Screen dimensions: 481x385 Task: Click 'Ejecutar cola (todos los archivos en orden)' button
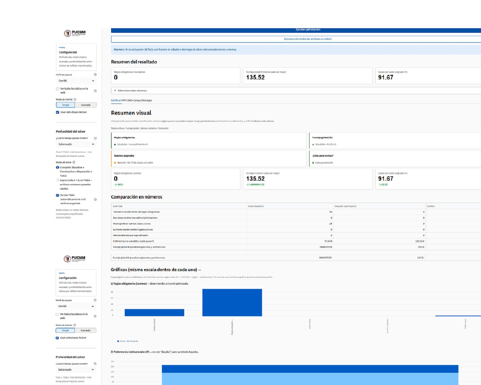click(x=296, y=39)
